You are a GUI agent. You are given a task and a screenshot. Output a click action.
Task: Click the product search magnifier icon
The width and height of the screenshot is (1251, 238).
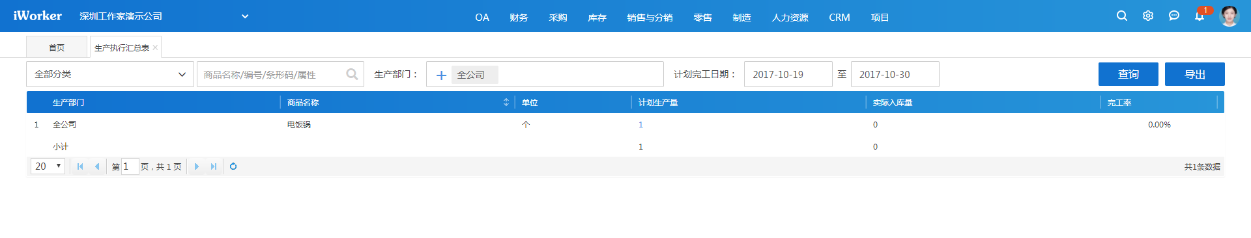tap(352, 74)
